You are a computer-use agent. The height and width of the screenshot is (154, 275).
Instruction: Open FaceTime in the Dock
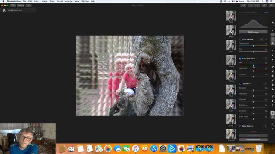coord(126,148)
